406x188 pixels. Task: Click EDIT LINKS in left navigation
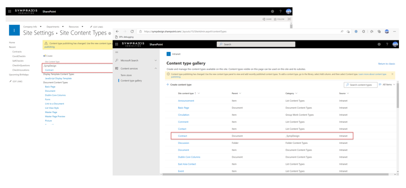coord(16,81)
